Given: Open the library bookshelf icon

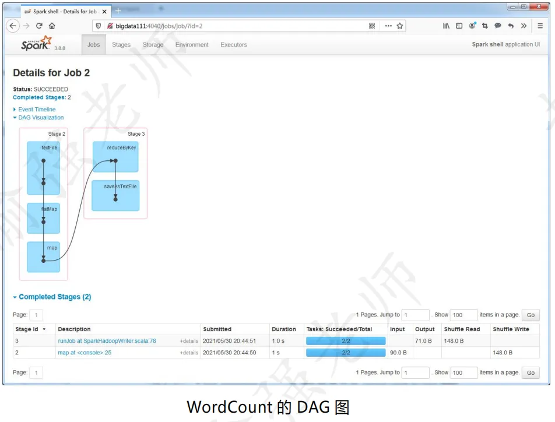Looking at the screenshot, I should pyautogui.click(x=447, y=26).
